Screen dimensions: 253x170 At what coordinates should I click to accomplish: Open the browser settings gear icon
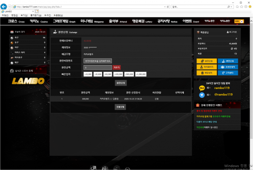tap(246, 7)
